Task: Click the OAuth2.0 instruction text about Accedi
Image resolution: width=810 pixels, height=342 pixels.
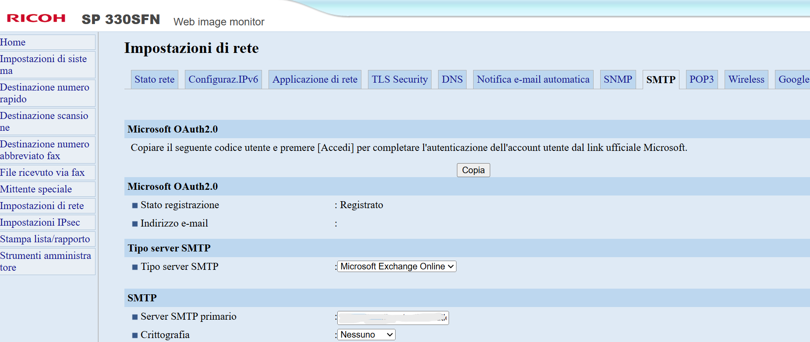Action: click(x=409, y=148)
